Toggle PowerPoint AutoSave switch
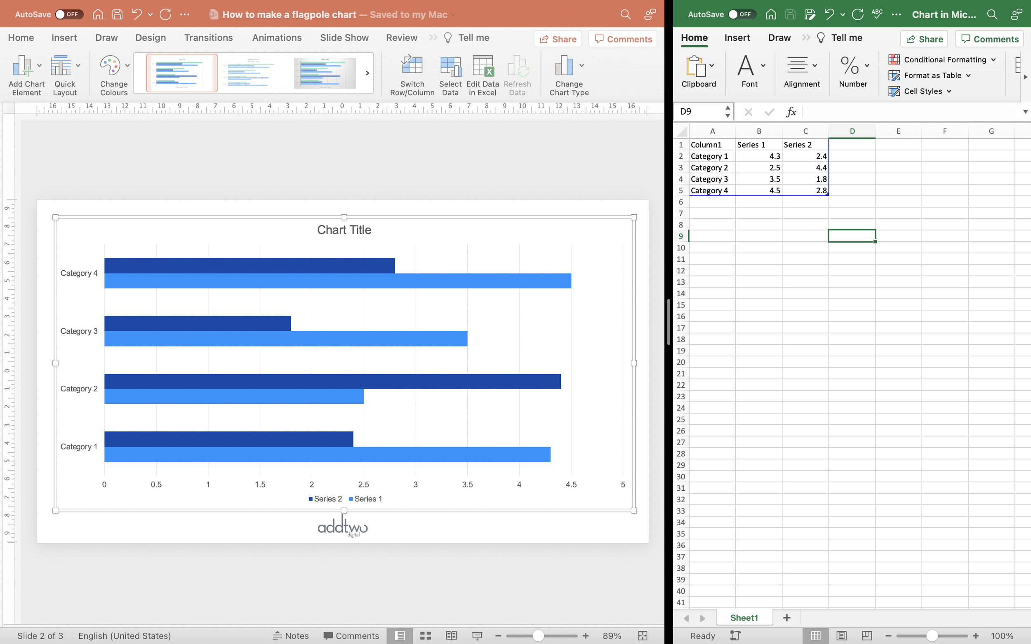Image resolution: width=1031 pixels, height=644 pixels. click(x=68, y=14)
